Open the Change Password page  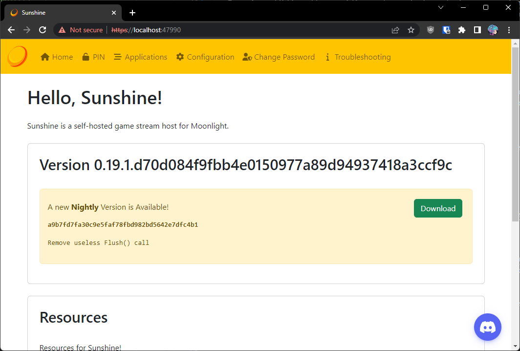tap(279, 57)
